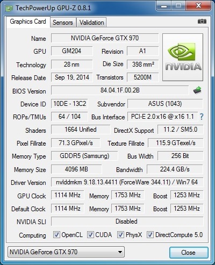Minimize the GPU-Z window
215x265 pixels.
[x=164, y=6]
